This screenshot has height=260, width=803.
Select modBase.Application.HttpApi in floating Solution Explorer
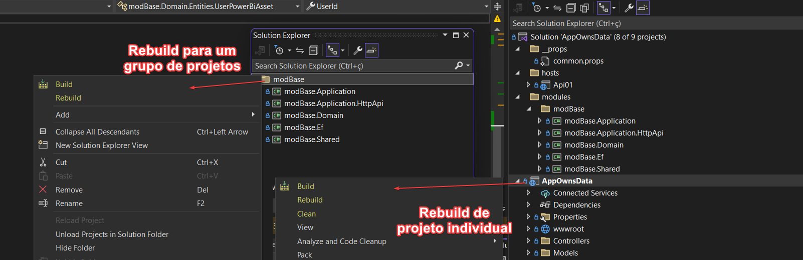333,103
